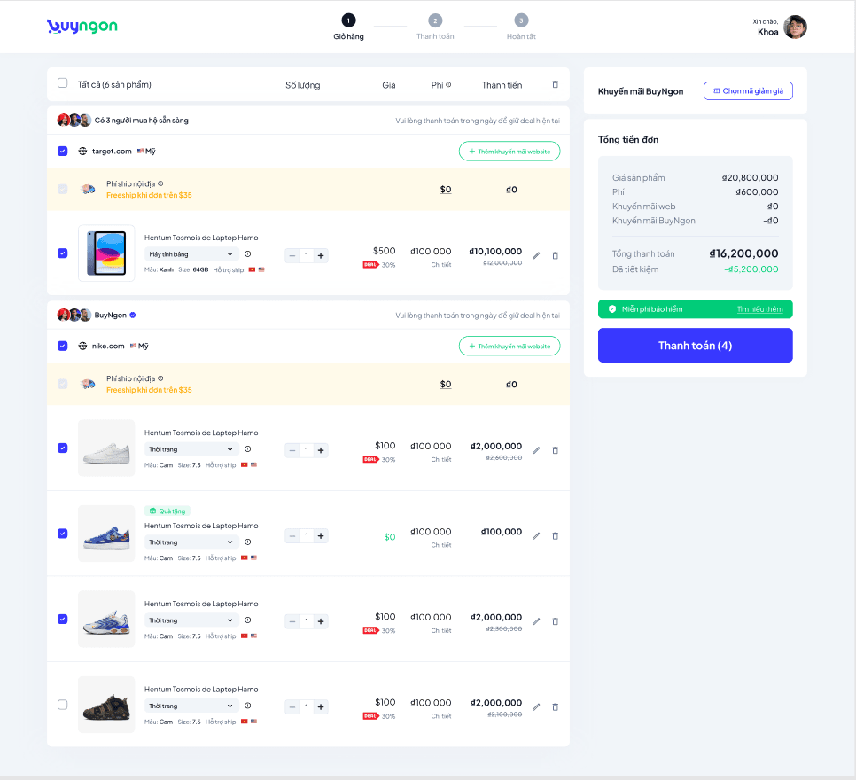Click the globe icon next to nike.com
Viewport: 856px width, 780px height.
click(x=82, y=346)
